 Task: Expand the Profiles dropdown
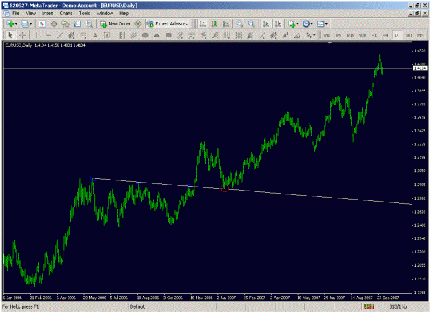tap(30, 24)
